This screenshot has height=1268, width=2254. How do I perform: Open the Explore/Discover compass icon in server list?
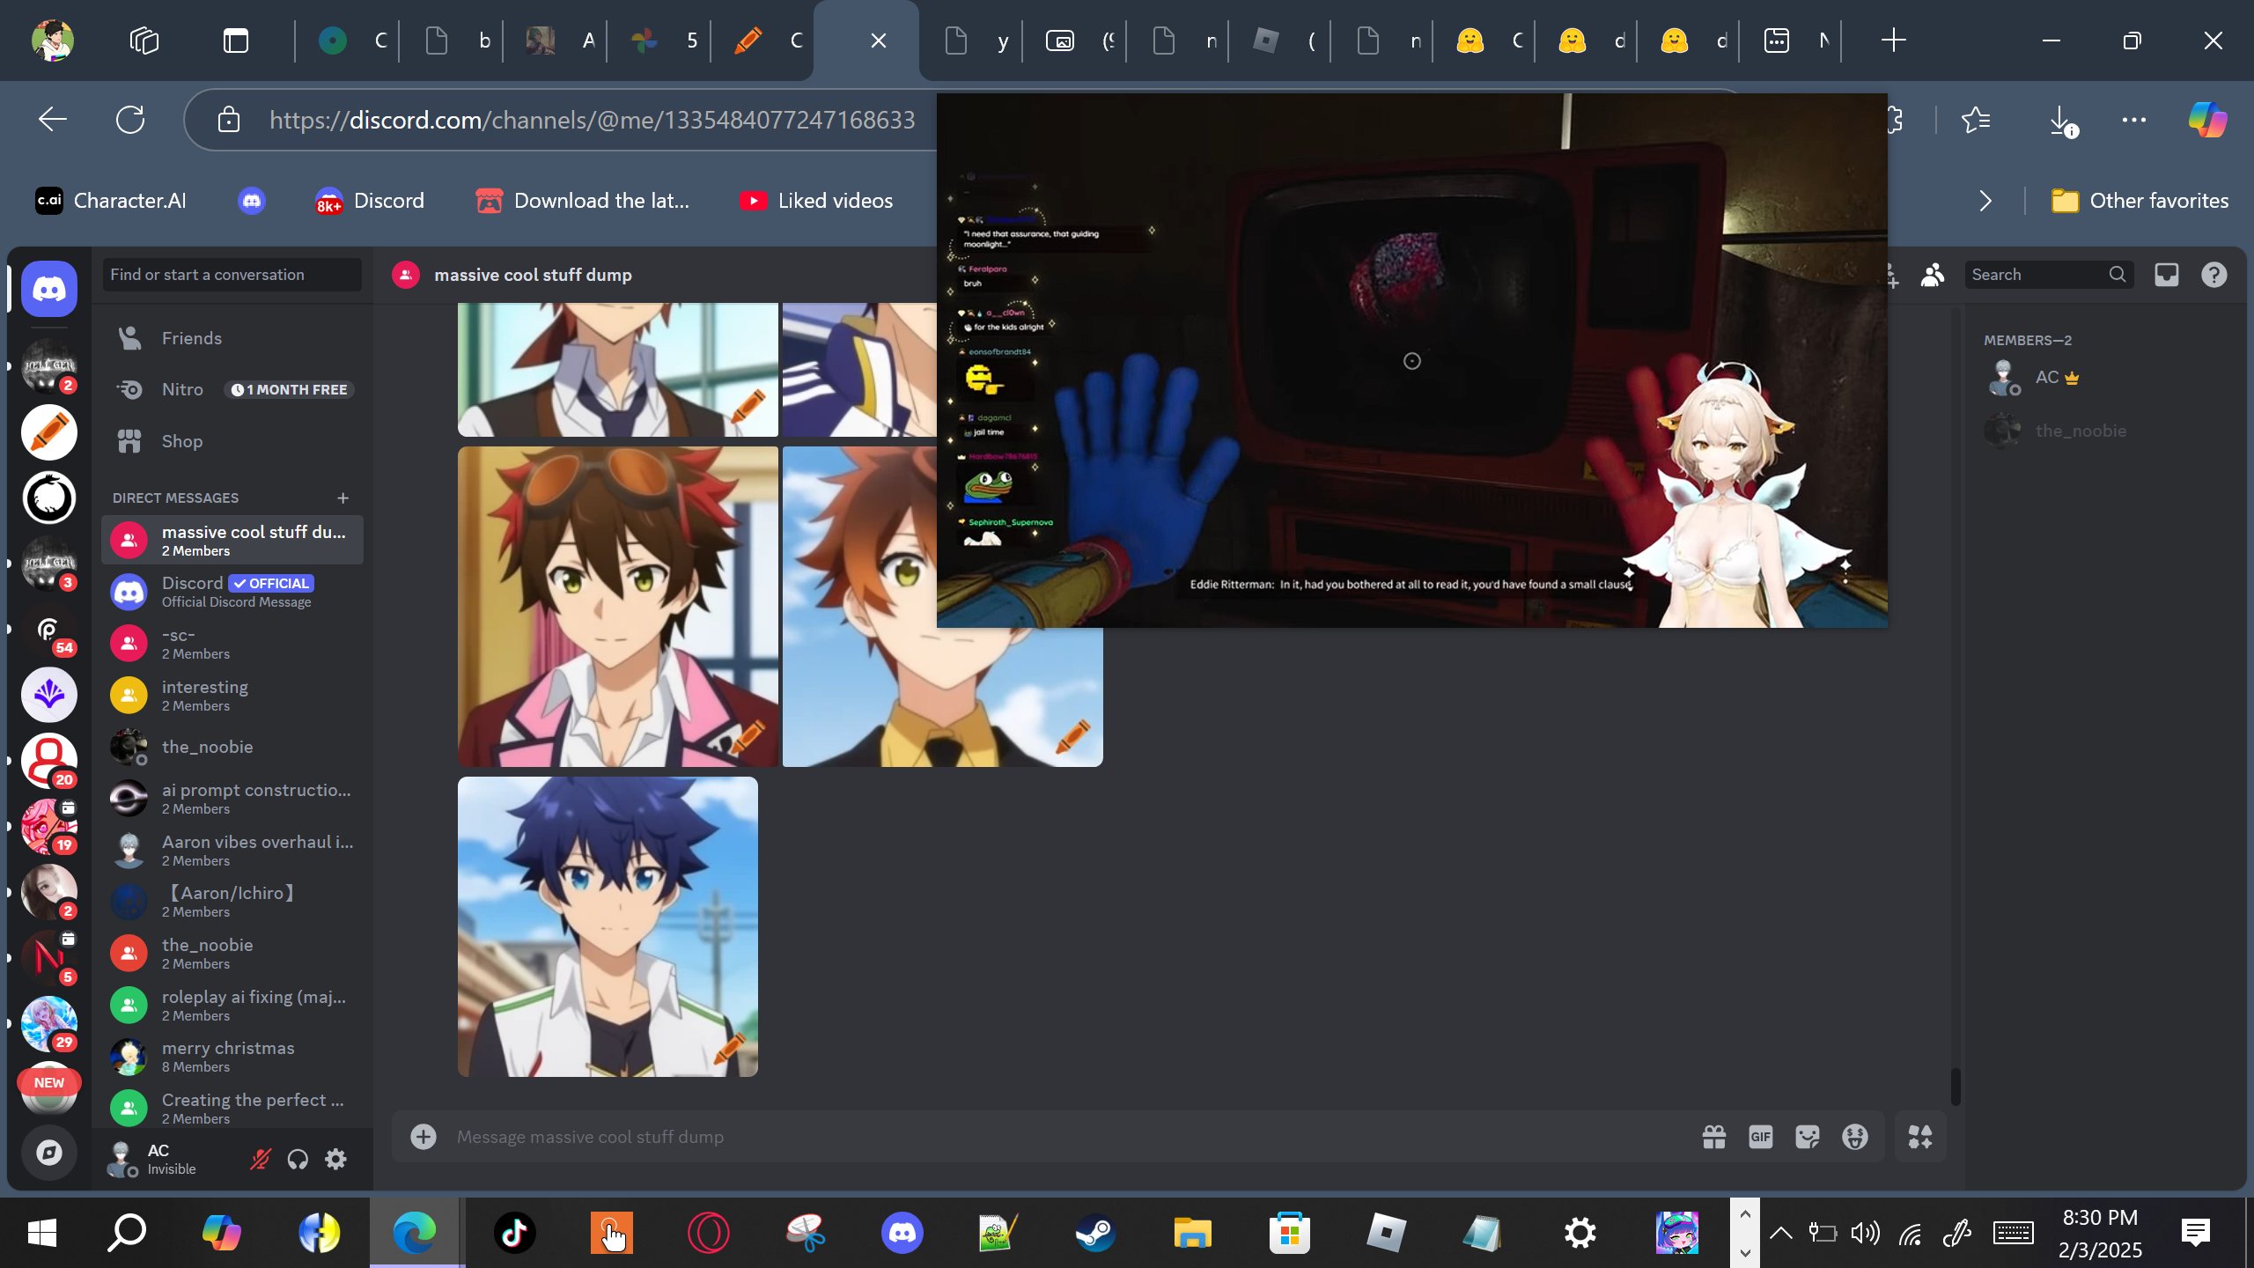click(49, 1152)
